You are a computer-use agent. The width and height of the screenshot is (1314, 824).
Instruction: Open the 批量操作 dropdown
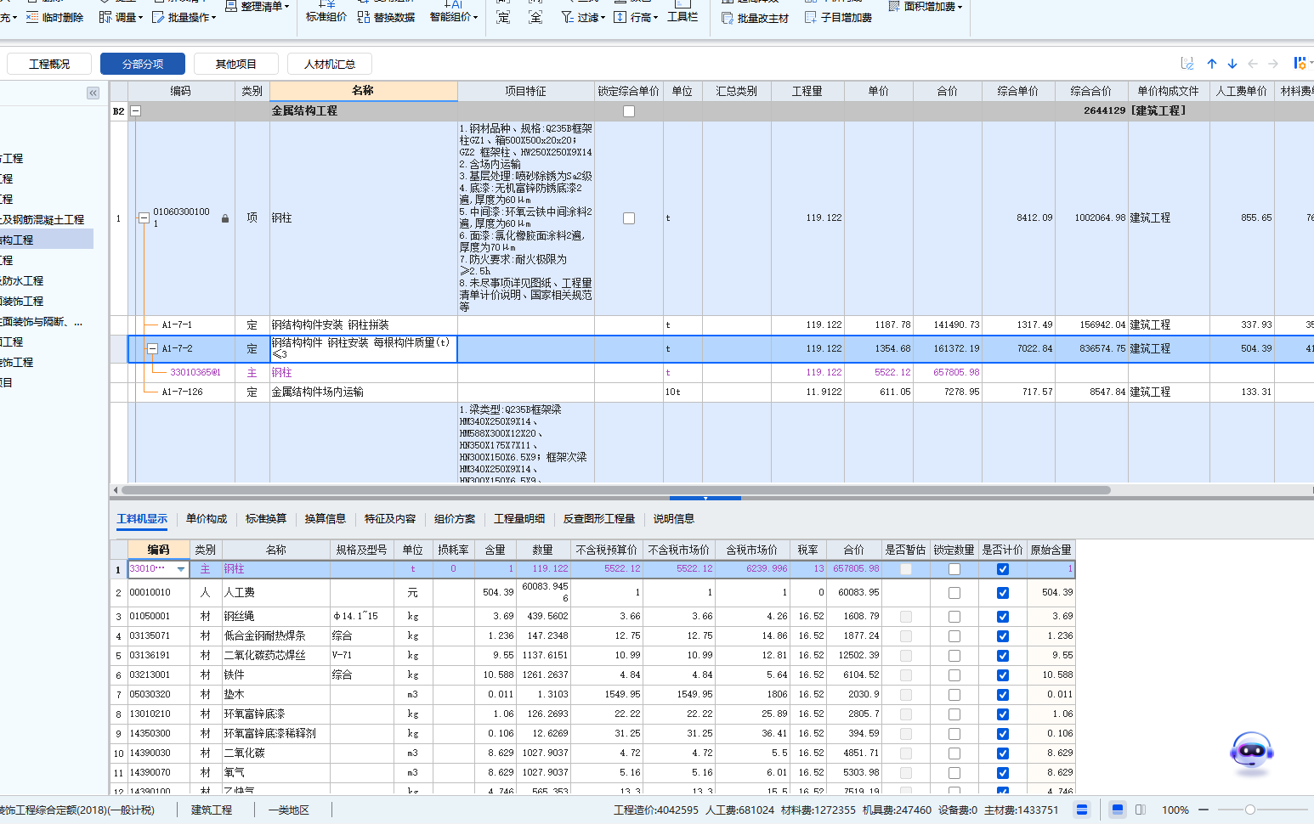184,17
